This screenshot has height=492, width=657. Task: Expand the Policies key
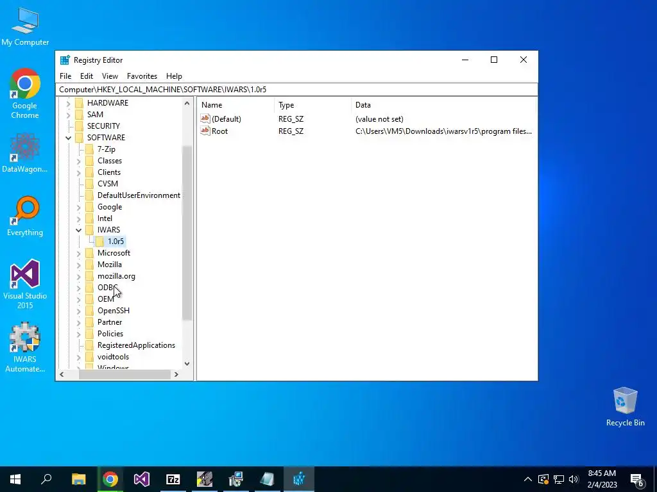tap(79, 334)
